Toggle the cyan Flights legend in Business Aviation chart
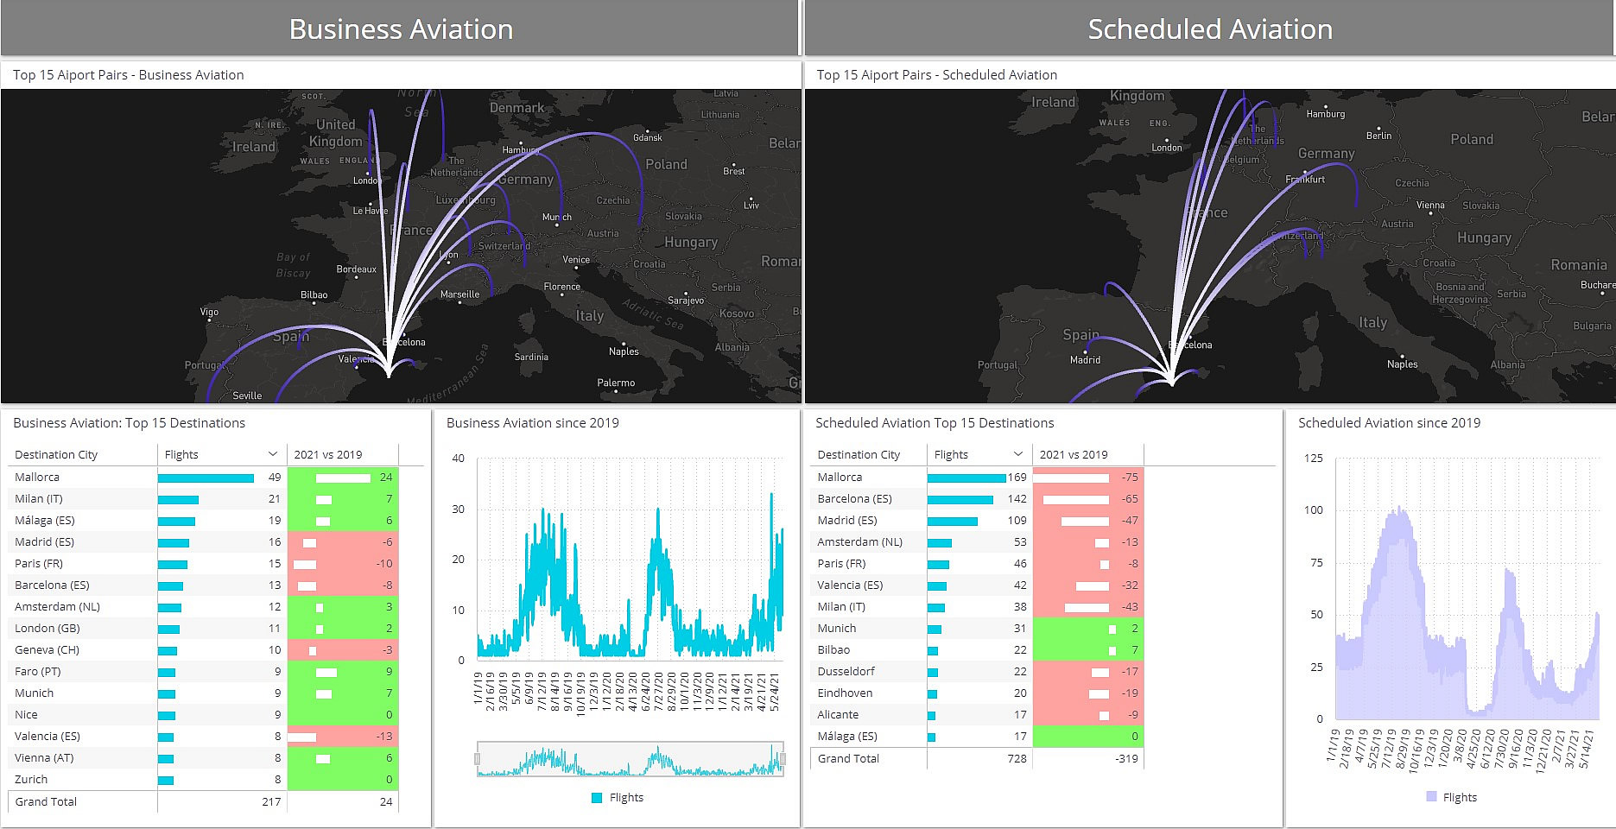Image resolution: width=1616 pixels, height=829 pixels. click(x=618, y=798)
